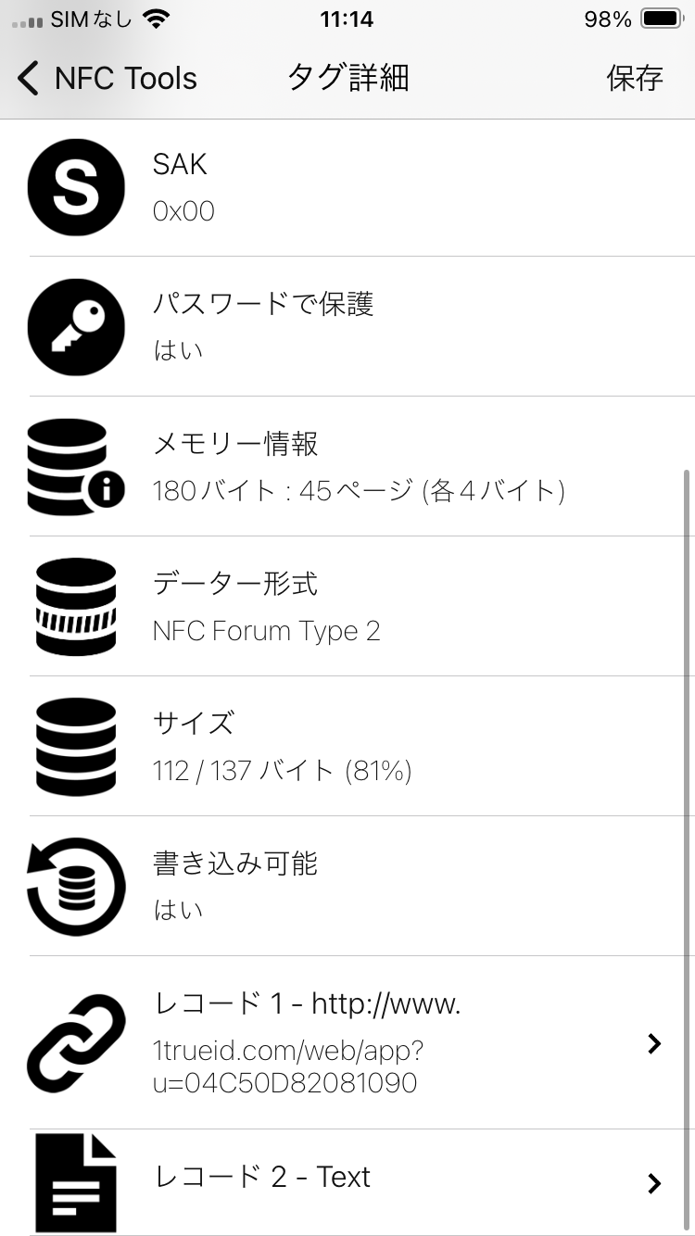Tap the 保存 save button
The height and width of the screenshot is (1236, 695).
click(635, 78)
